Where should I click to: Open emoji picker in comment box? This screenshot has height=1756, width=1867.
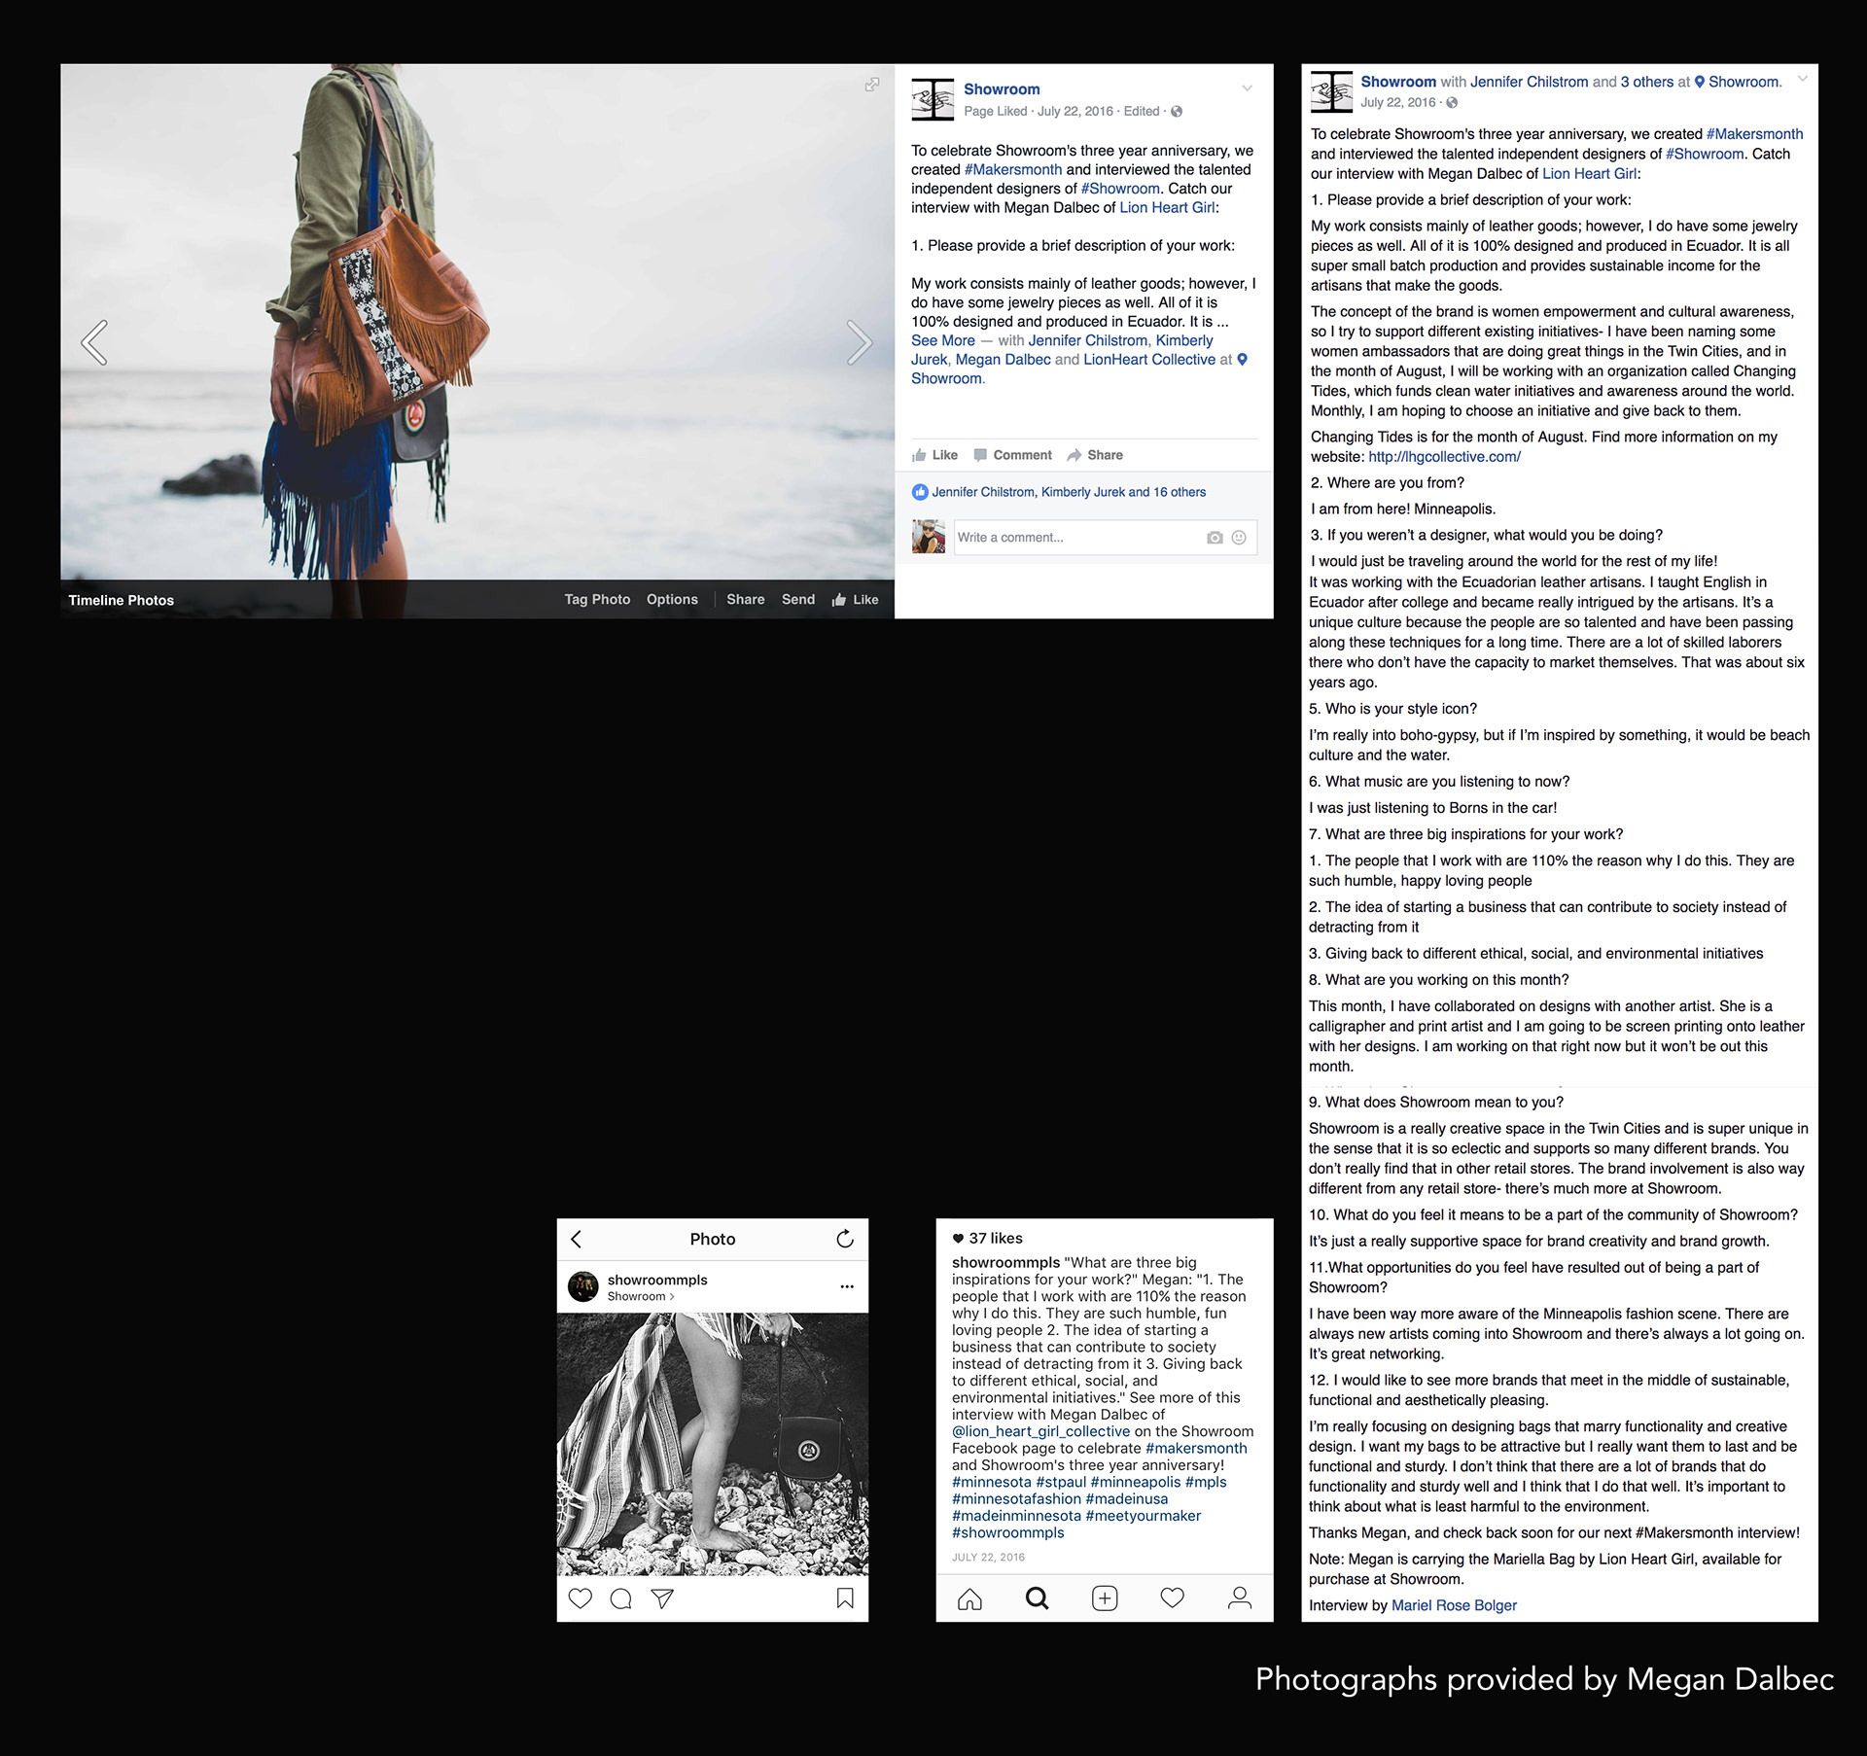click(x=1239, y=538)
